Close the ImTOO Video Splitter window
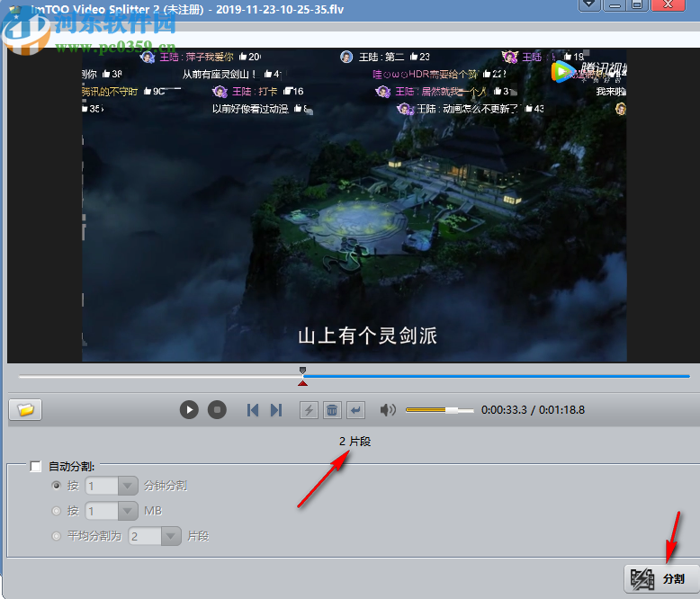 tap(668, 4)
